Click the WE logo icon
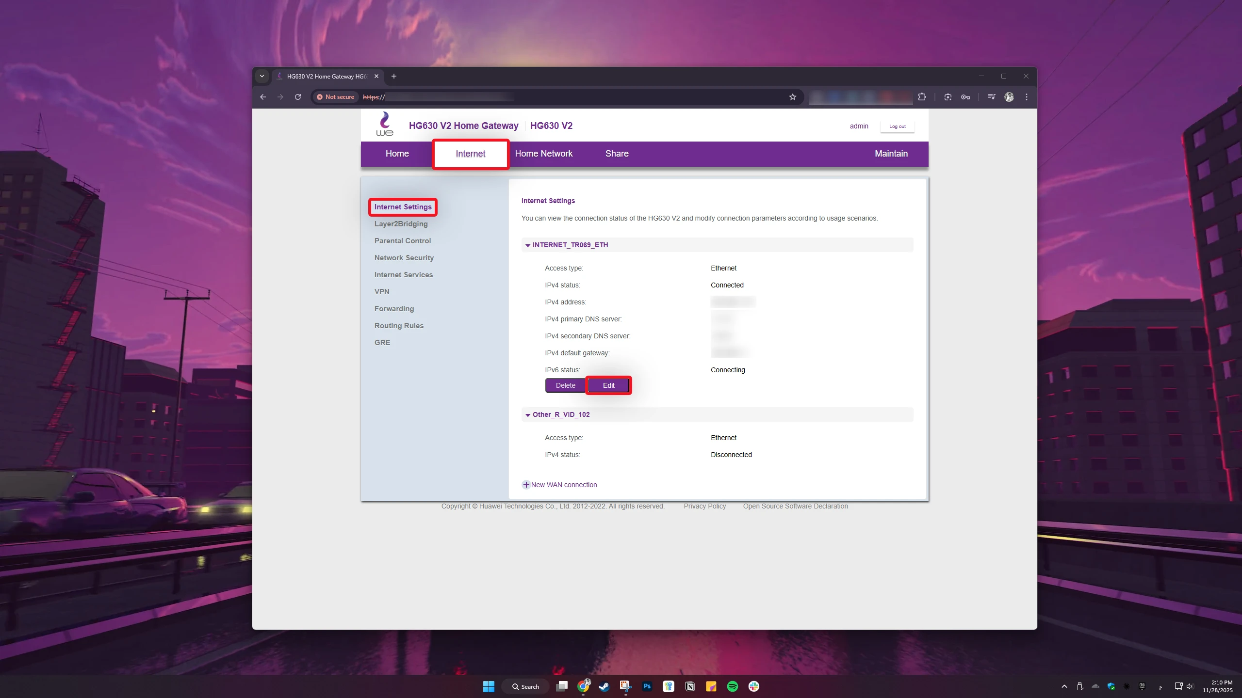The height and width of the screenshot is (698, 1242). coord(385,124)
